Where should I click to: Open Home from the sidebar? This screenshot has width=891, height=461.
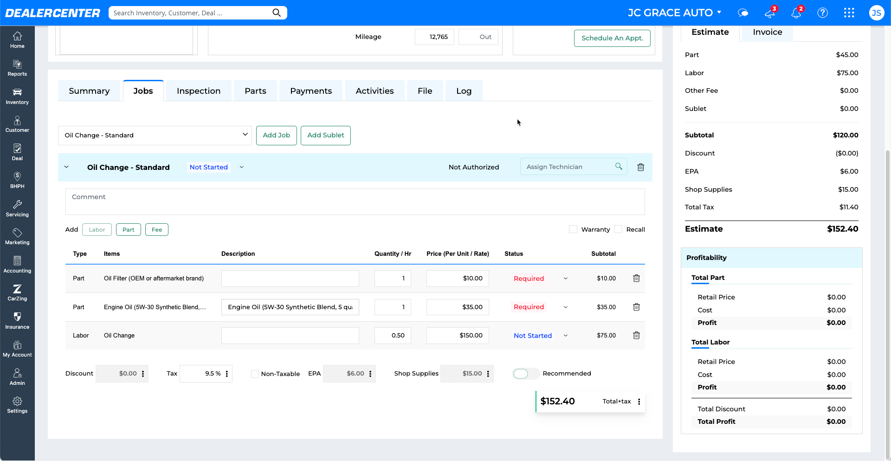click(x=17, y=40)
